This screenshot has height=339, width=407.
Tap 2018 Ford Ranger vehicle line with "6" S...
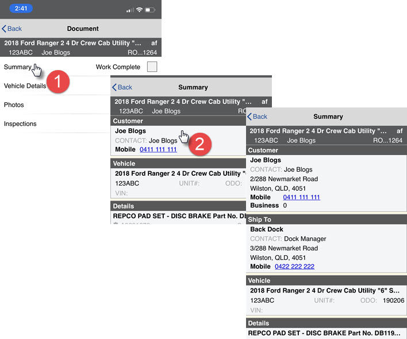(x=325, y=291)
